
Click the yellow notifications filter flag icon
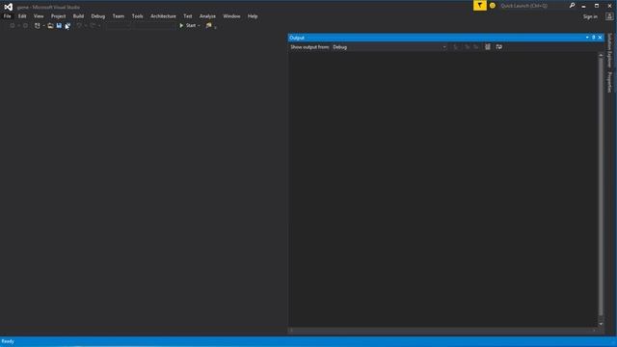click(480, 6)
